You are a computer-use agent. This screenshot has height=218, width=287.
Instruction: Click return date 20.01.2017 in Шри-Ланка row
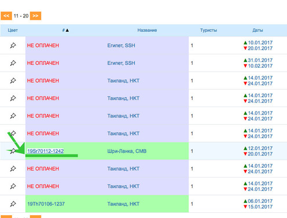[260, 154]
